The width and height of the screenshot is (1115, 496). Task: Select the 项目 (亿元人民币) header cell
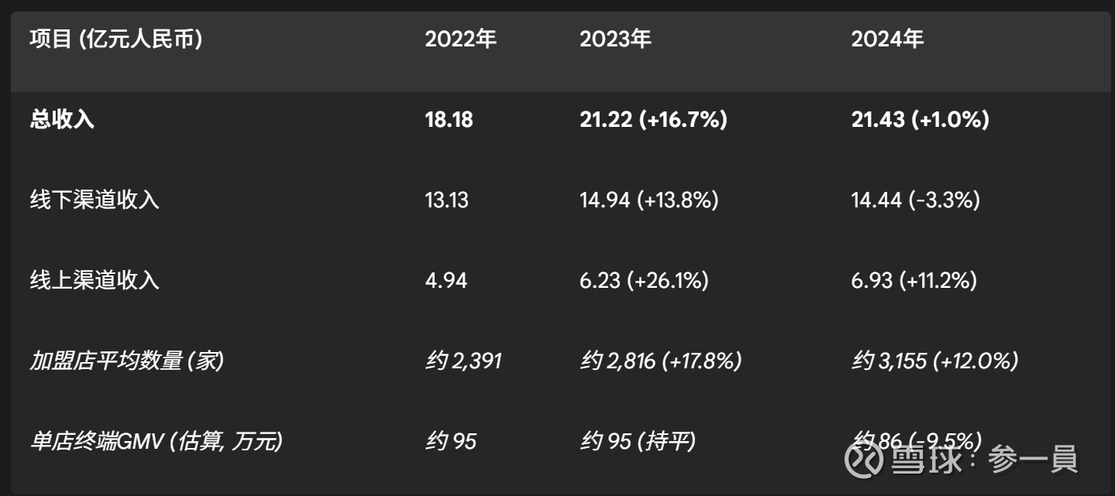click(116, 39)
